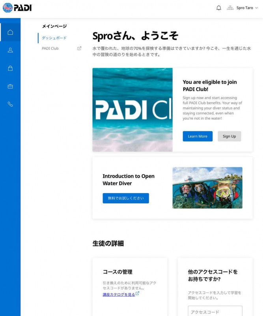This screenshot has height=316, width=263.
Task: Click the profile photo avatar placeholder
Action: click(230, 8)
